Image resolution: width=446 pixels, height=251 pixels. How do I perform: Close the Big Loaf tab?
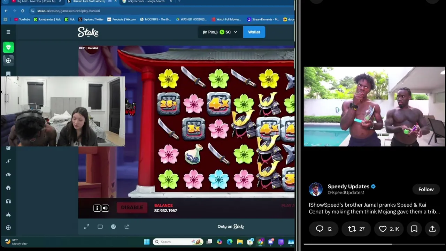pyautogui.click(x=60, y=1)
